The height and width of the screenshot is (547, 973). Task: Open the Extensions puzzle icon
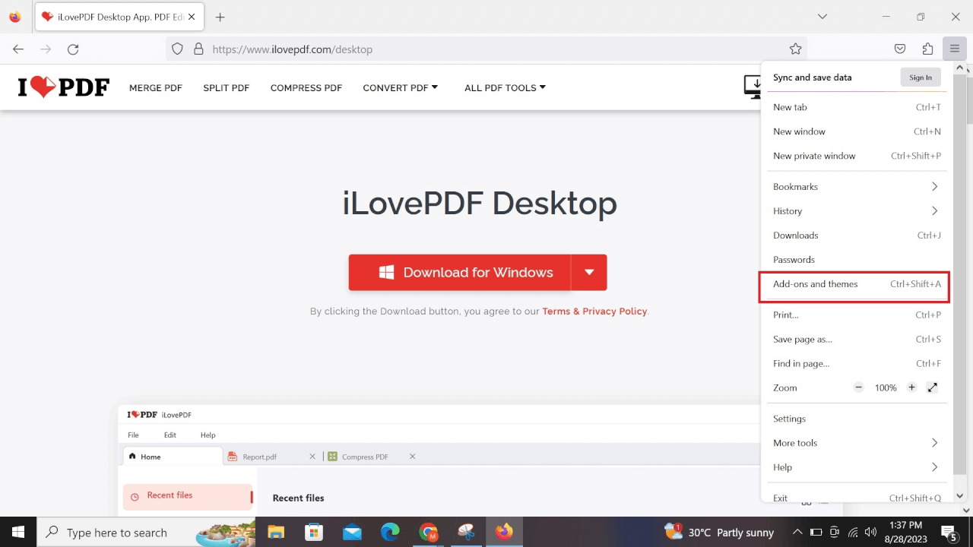pyautogui.click(x=927, y=49)
